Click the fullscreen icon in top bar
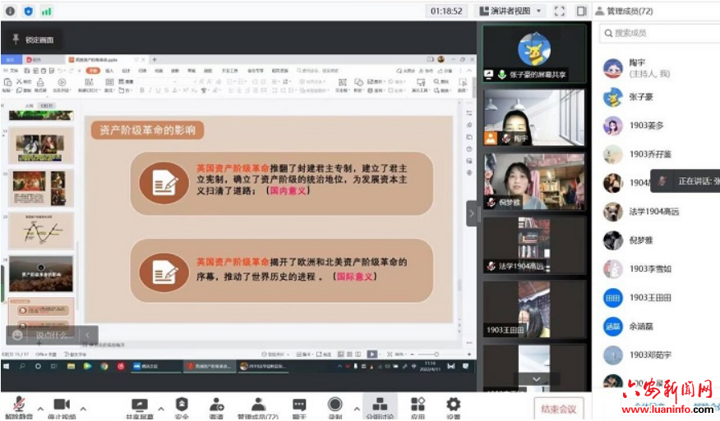Viewport: 720px width, 421px height. click(x=560, y=11)
